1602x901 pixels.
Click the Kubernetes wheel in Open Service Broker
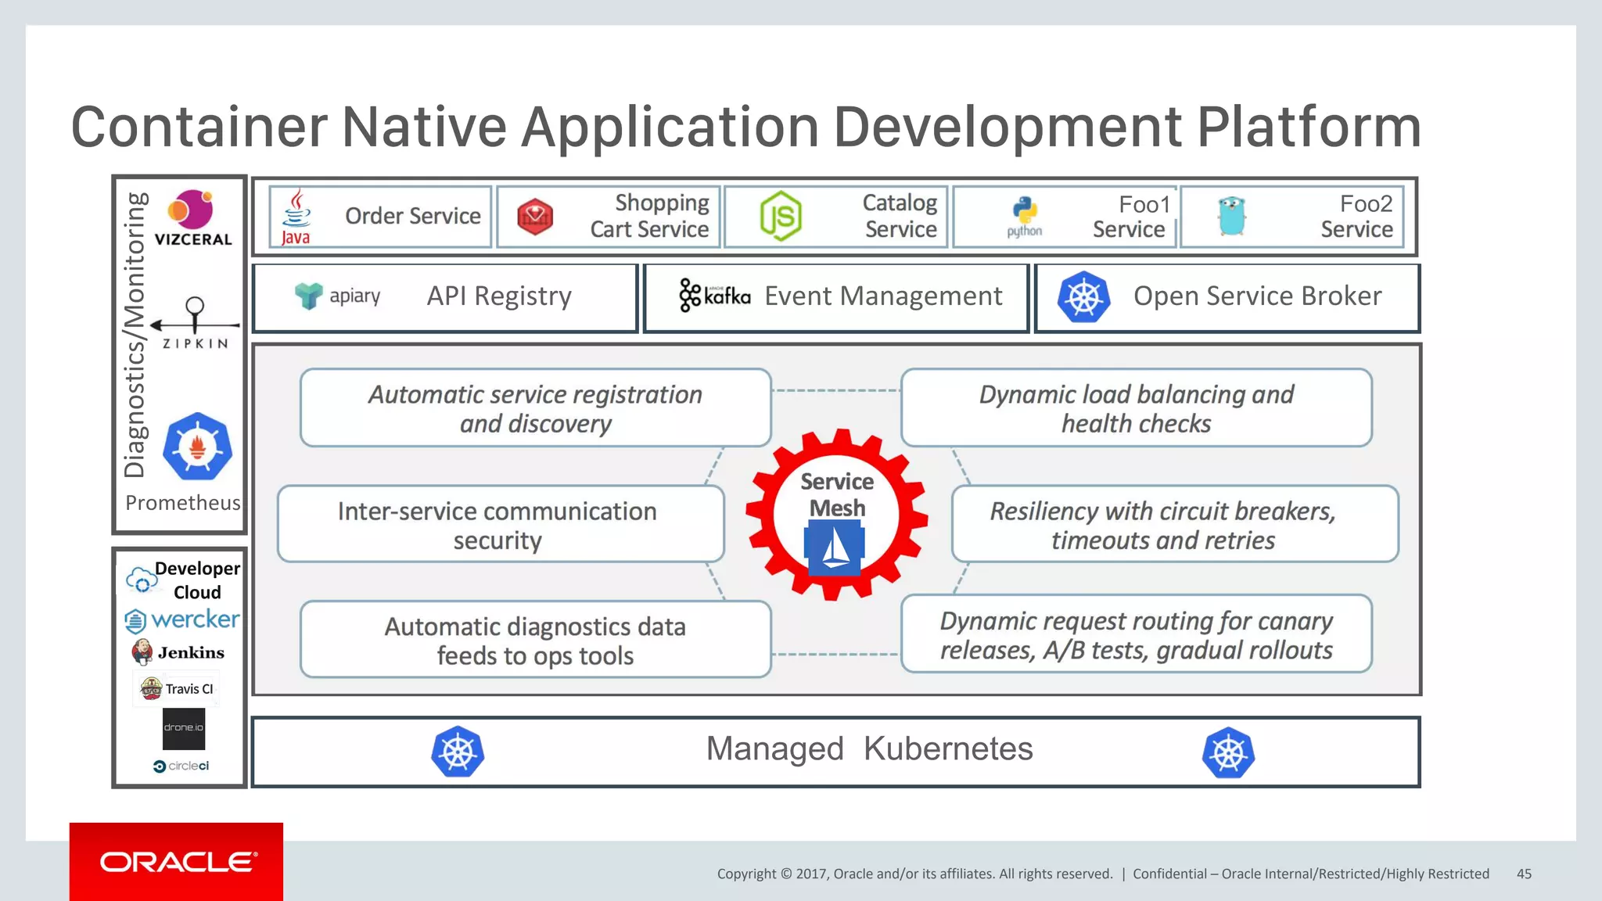click(x=1083, y=297)
